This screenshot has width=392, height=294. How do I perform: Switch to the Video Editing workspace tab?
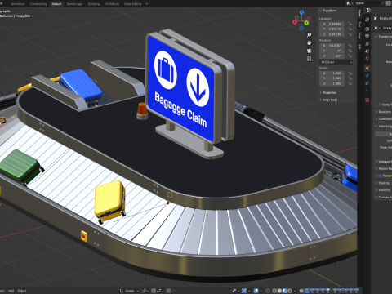(132, 4)
